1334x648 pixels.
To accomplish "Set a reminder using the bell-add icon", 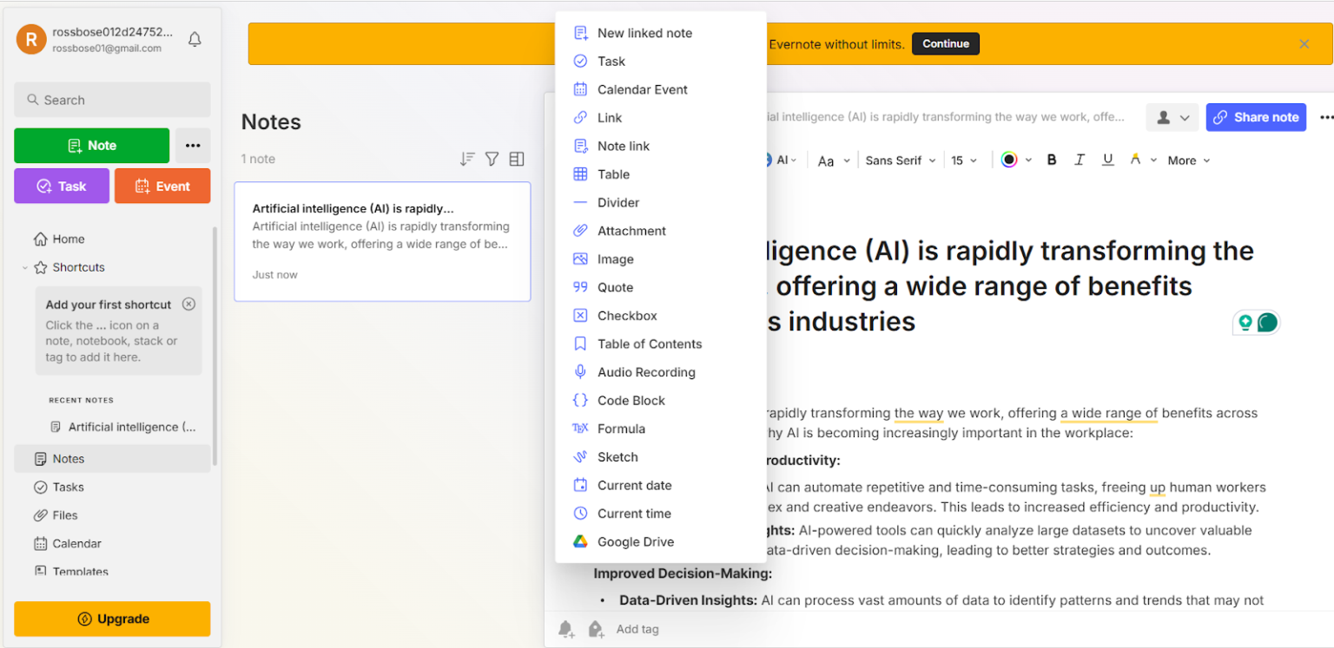I will 565,629.
